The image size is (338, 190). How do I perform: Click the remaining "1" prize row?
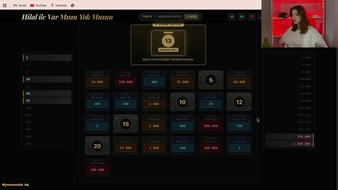pos(47,58)
